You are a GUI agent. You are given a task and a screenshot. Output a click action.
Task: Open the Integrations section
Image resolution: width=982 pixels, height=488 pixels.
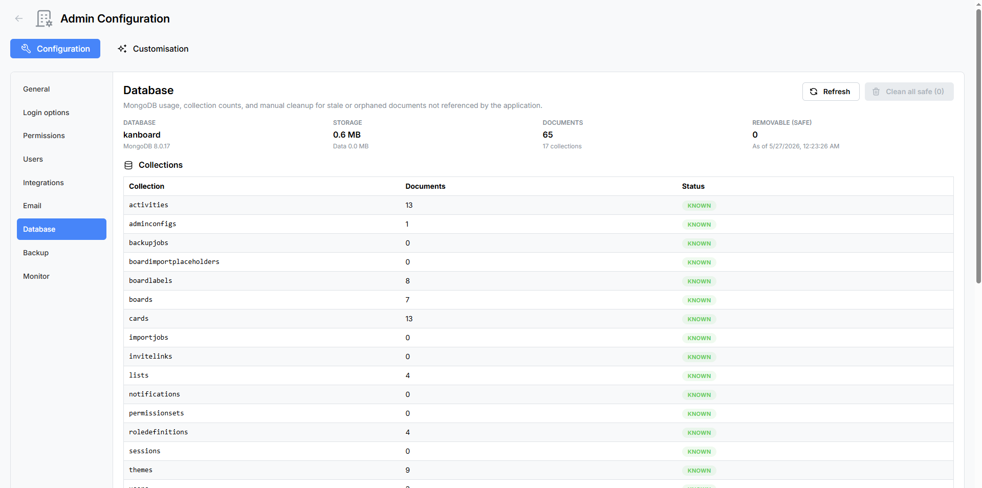click(x=61, y=183)
